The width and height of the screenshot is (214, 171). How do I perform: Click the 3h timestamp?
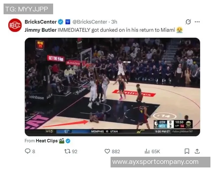pyautogui.click(x=114, y=22)
